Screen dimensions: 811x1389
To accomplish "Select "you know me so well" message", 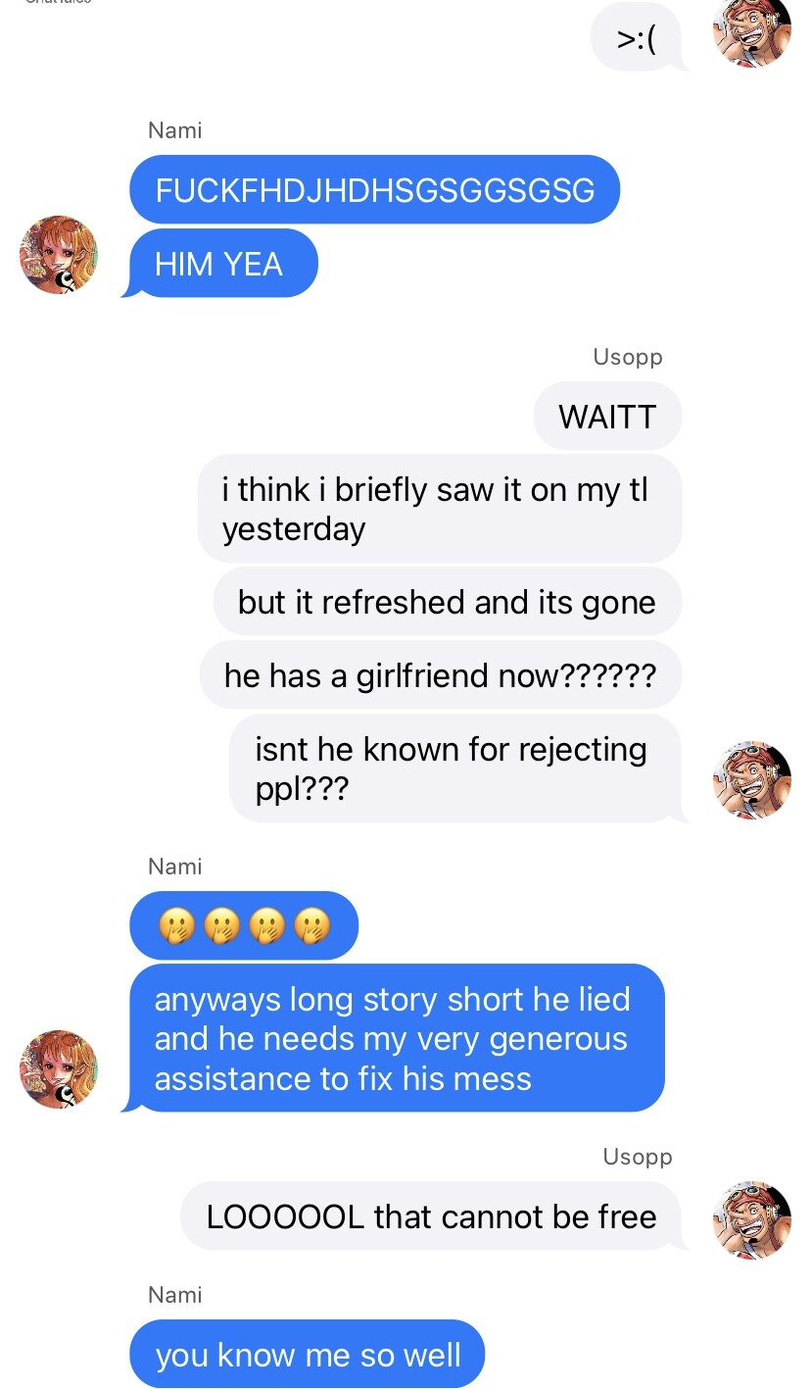I will (x=308, y=1354).
